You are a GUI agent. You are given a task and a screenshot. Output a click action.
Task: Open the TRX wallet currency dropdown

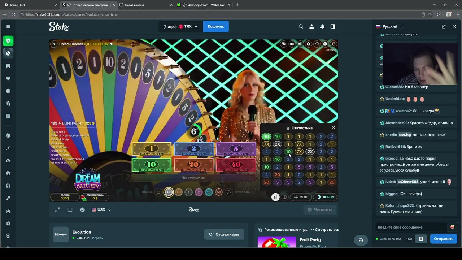click(x=180, y=26)
